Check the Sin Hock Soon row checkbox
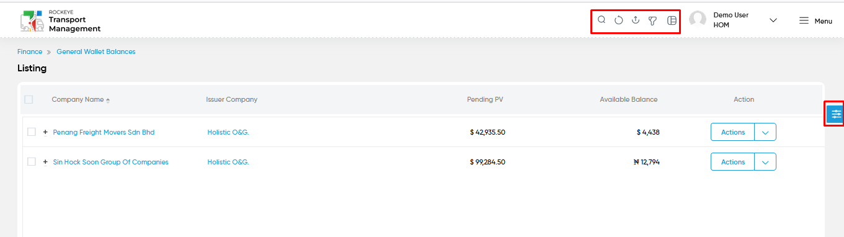 pos(32,162)
